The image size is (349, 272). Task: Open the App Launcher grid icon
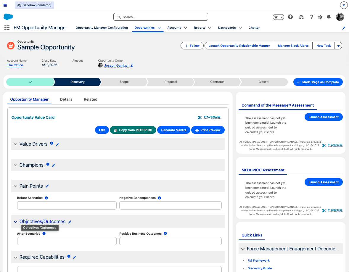[7, 28]
